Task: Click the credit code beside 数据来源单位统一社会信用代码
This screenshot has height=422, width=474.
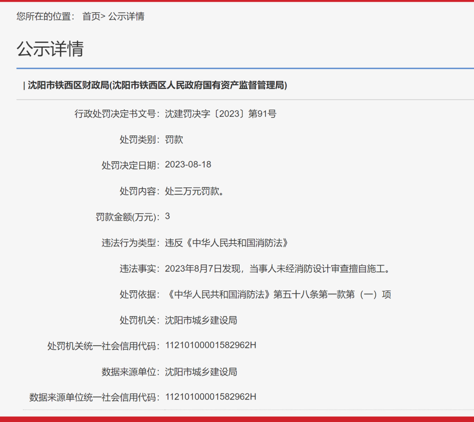Action: point(211,397)
